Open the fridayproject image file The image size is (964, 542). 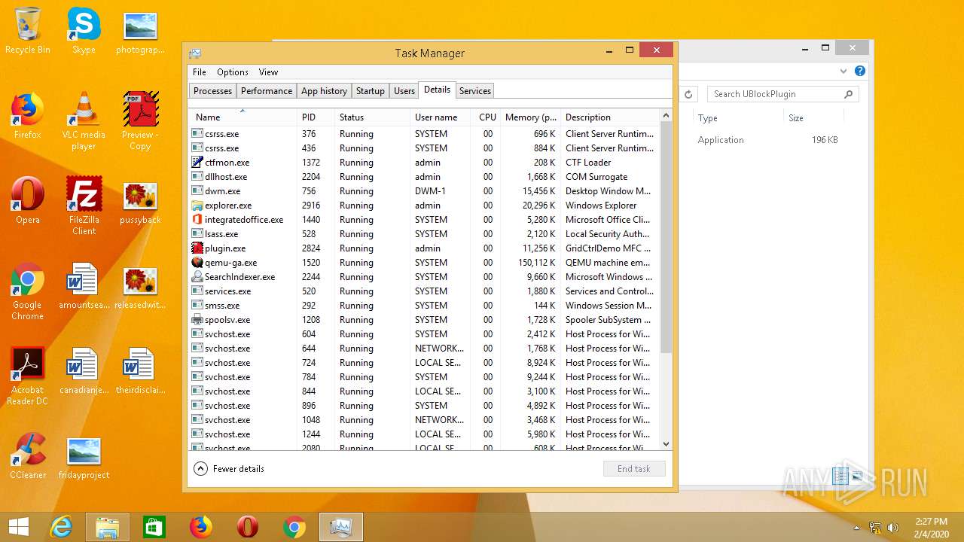(x=84, y=456)
